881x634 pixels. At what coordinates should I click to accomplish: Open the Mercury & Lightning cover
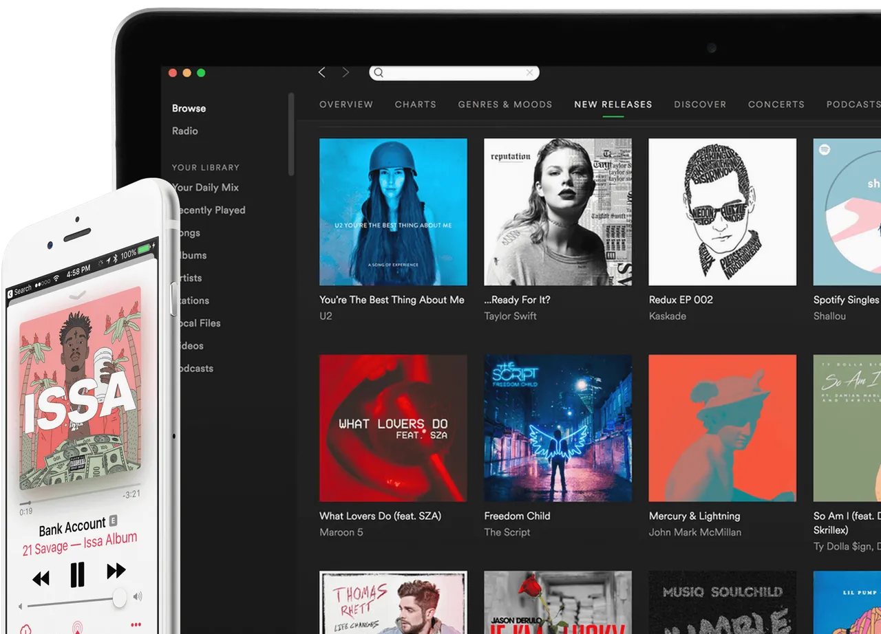click(723, 428)
